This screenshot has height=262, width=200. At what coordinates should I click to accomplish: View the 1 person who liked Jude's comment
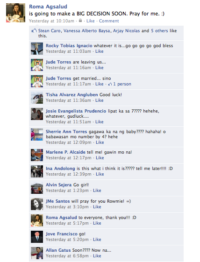[x=122, y=84]
